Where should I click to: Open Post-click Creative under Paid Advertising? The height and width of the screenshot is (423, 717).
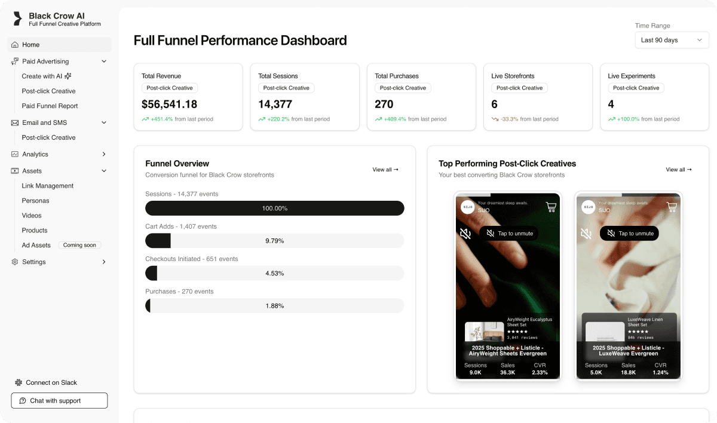coord(48,91)
